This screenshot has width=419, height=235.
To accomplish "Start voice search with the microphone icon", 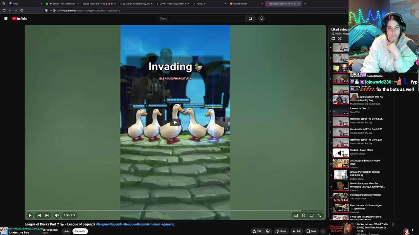I will [261, 19].
